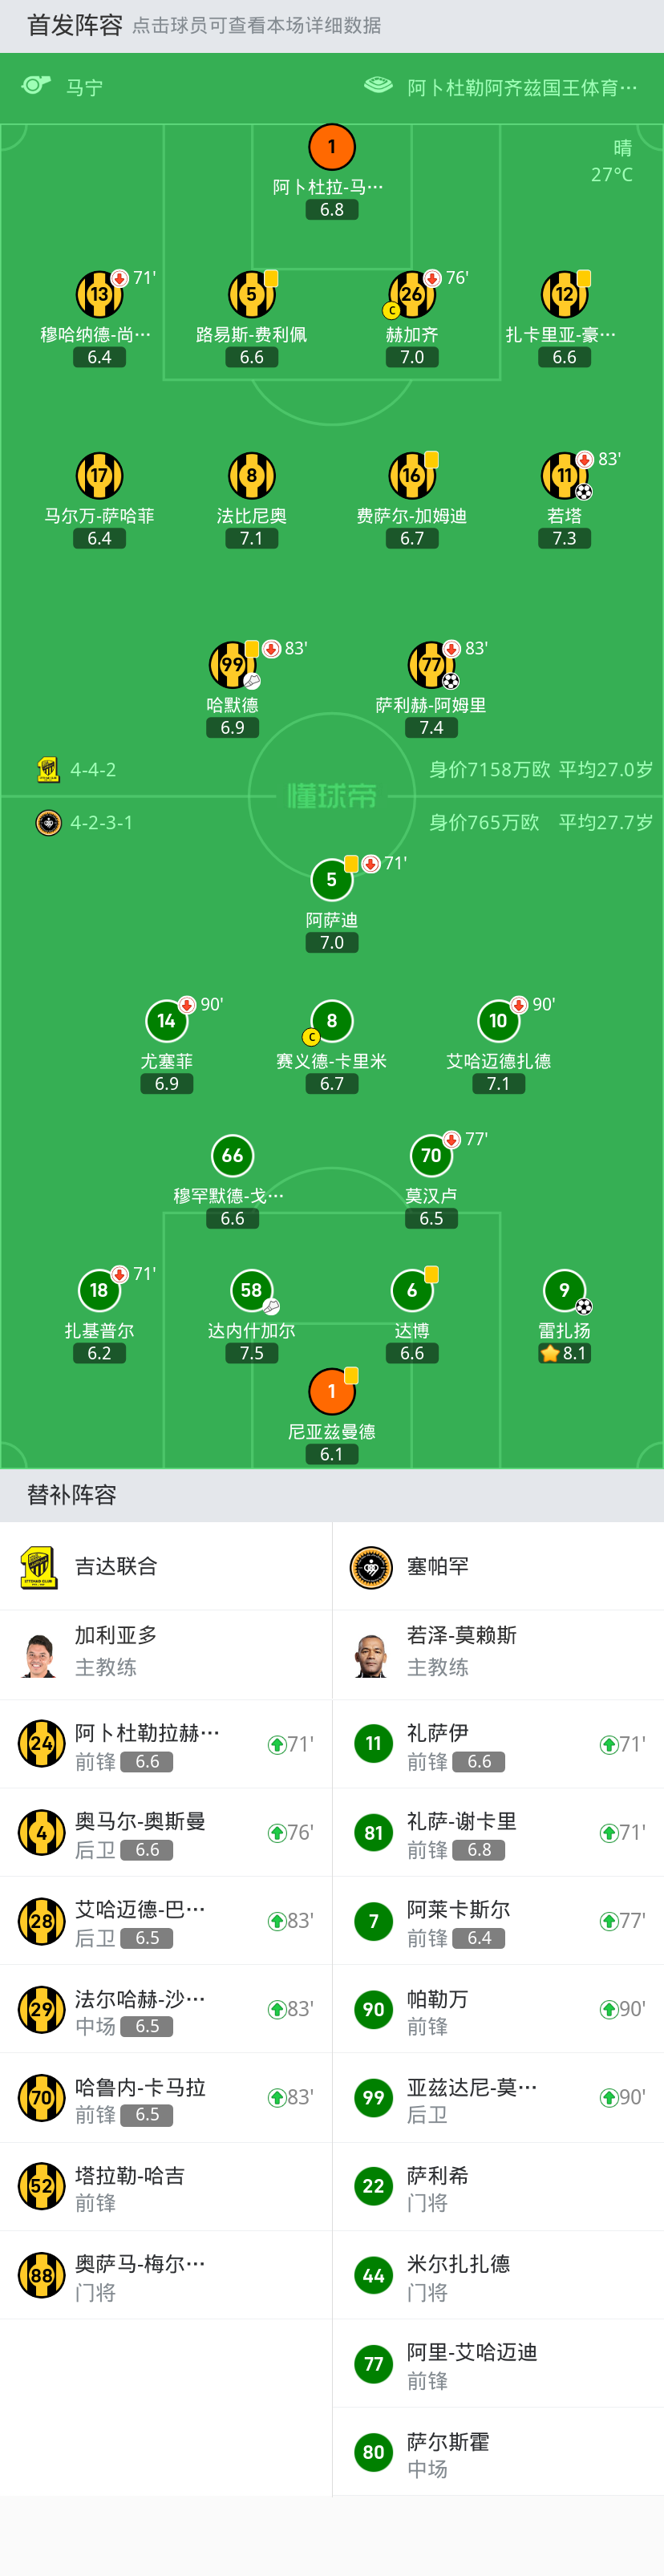Tap the 塞帕罕 club badge in substitutes
The image size is (664, 2576).
point(371,1566)
